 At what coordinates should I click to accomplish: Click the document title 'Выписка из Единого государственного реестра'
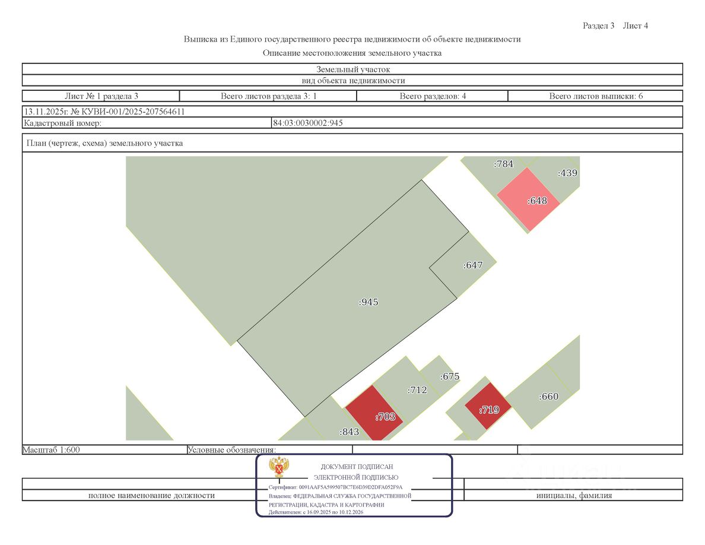pyautogui.click(x=352, y=39)
